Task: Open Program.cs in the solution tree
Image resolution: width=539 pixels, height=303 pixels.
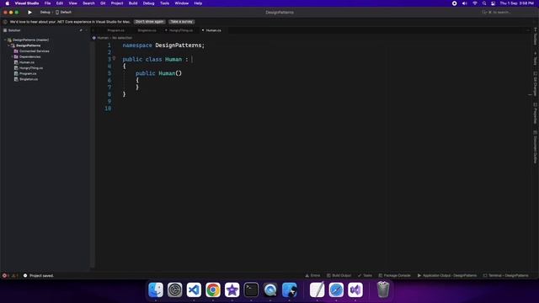Action: pos(28,73)
